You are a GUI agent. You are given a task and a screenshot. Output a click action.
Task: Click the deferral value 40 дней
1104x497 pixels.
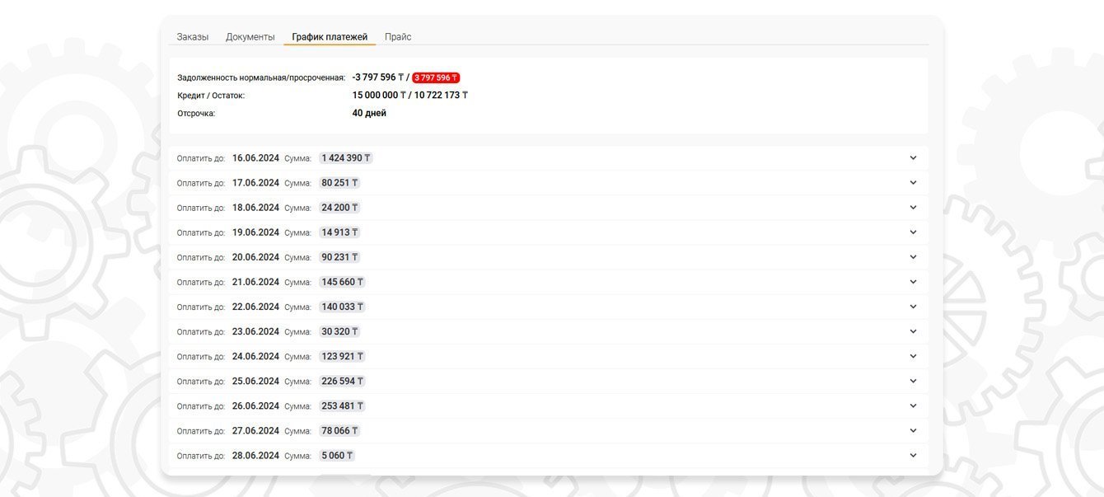click(x=369, y=113)
